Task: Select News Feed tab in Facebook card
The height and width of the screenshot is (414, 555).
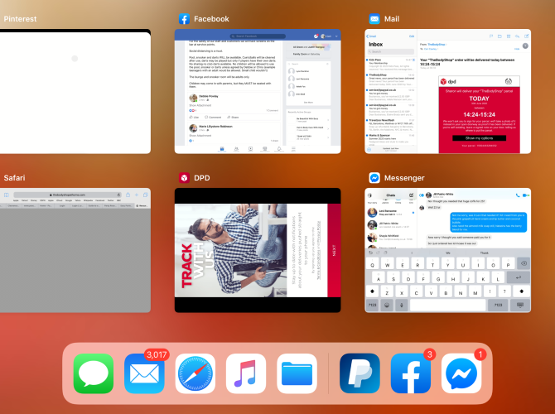Action: [x=222, y=149]
